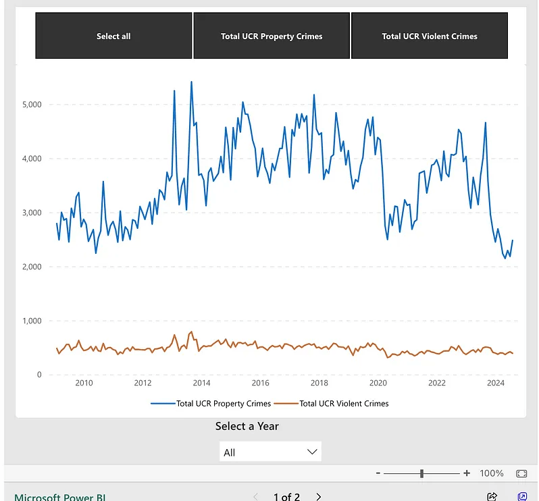Image resolution: width=539 pixels, height=501 pixels.
Task: Click the Select all slicer button
Action: click(113, 36)
